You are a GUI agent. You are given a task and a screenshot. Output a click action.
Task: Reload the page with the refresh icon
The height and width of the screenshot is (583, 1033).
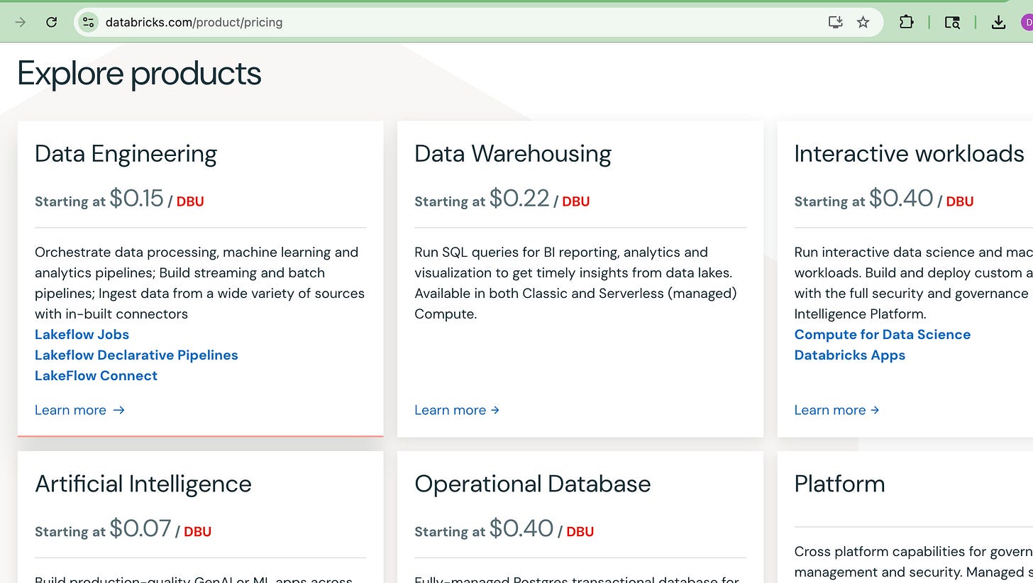[x=51, y=22]
